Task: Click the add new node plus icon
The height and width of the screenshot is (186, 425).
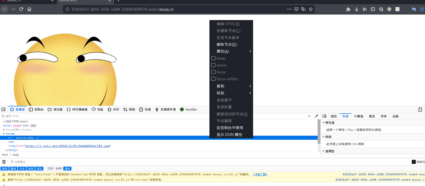Action: [309, 116]
